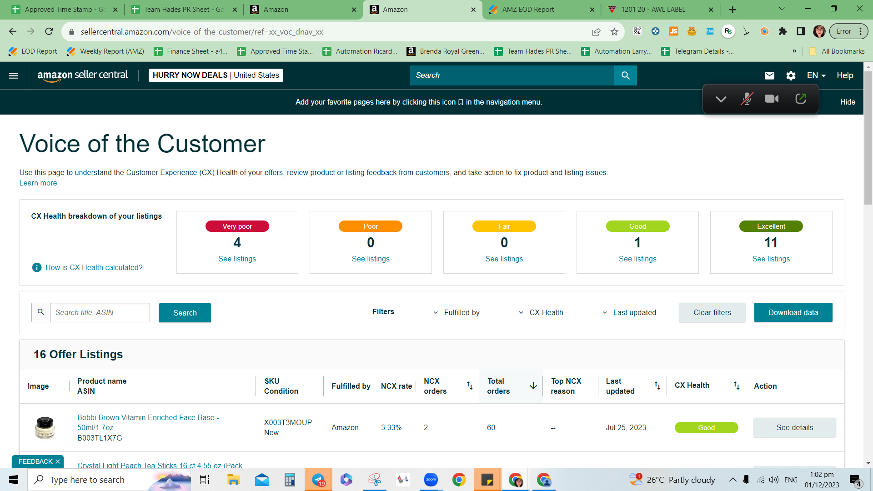Viewport: 873px width, 491px height.
Task: Sort by CX Health column arrows
Action: [736, 386]
